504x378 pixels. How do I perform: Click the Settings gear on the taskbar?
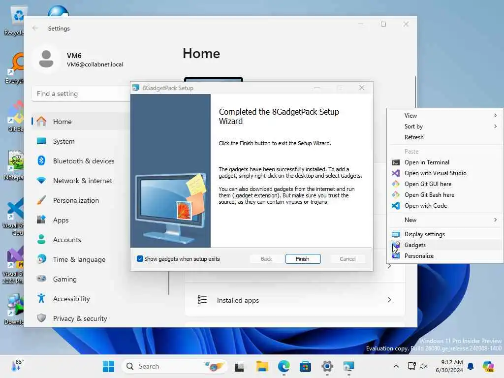click(327, 366)
